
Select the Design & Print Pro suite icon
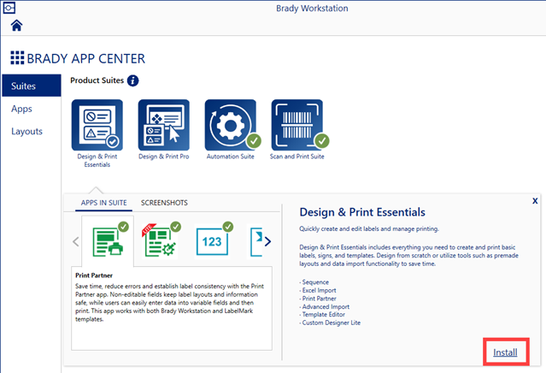pos(163,125)
